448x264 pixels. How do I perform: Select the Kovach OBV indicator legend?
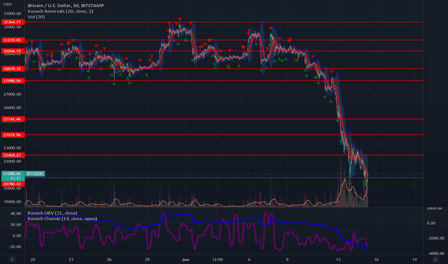52,213
